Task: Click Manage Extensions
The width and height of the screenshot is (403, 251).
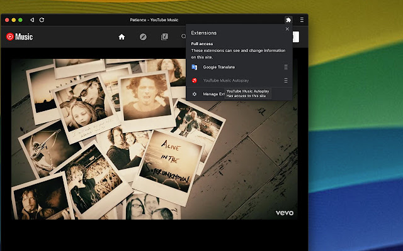Action: point(213,94)
